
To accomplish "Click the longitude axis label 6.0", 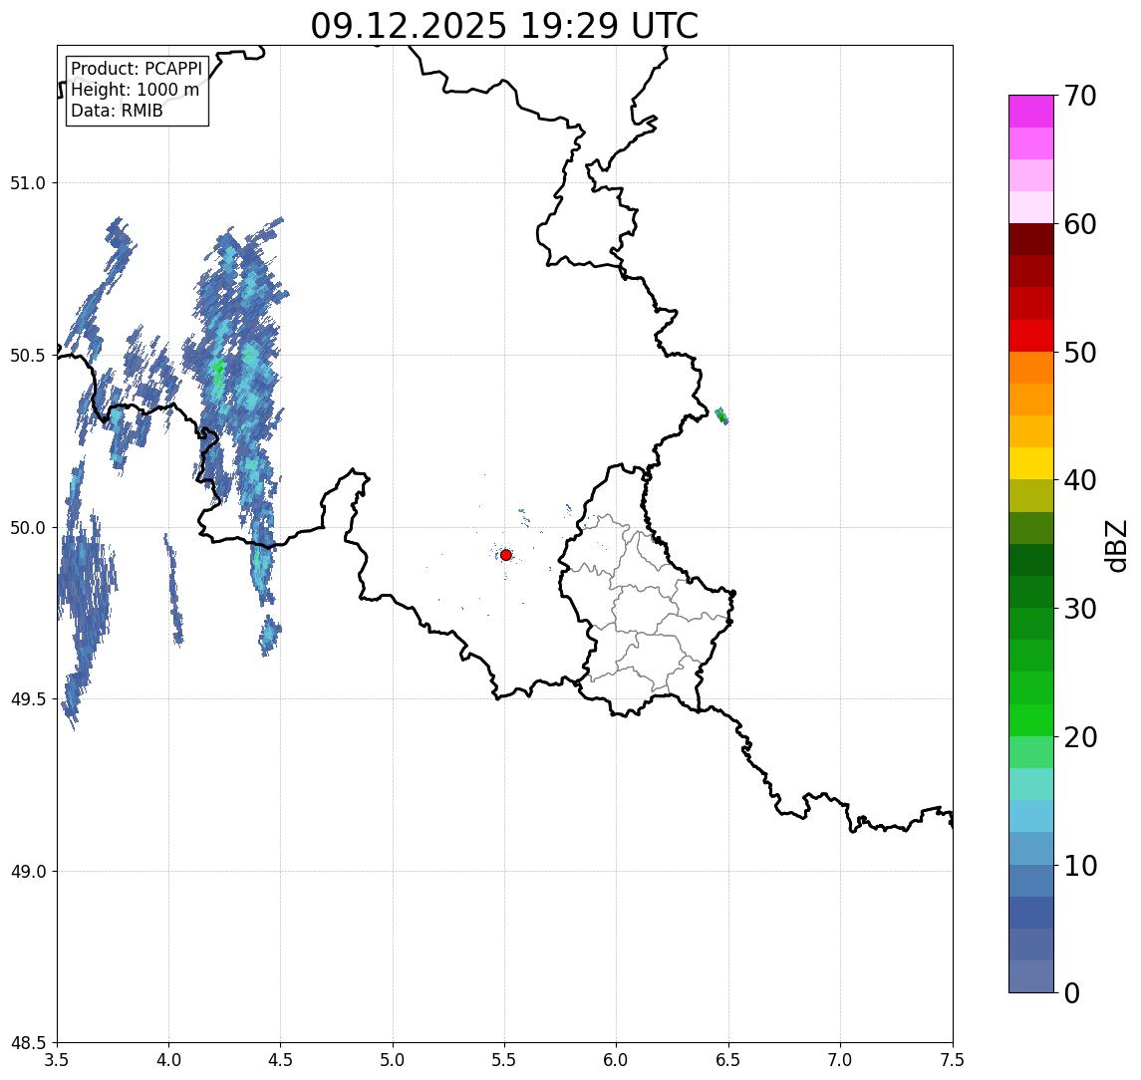I will point(617,1060).
